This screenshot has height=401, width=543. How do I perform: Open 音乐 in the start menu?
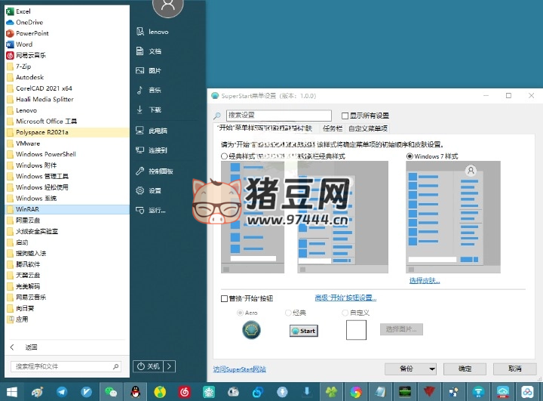(x=149, y=90)
